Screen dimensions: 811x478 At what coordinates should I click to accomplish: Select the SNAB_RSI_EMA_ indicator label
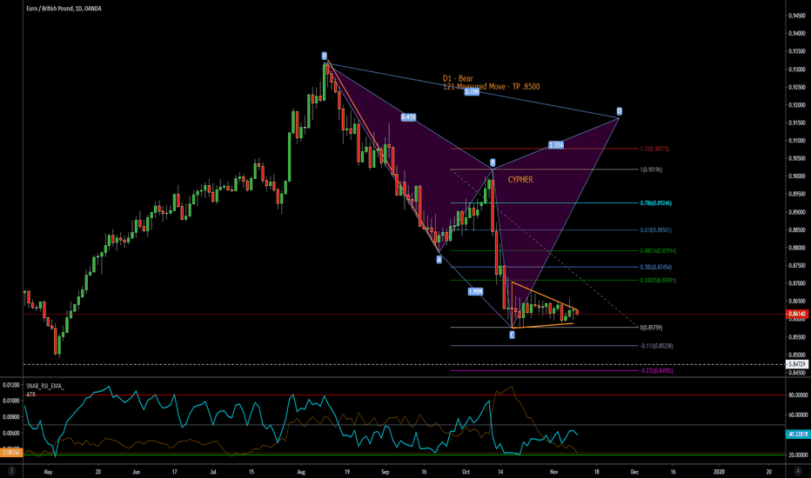28,385
